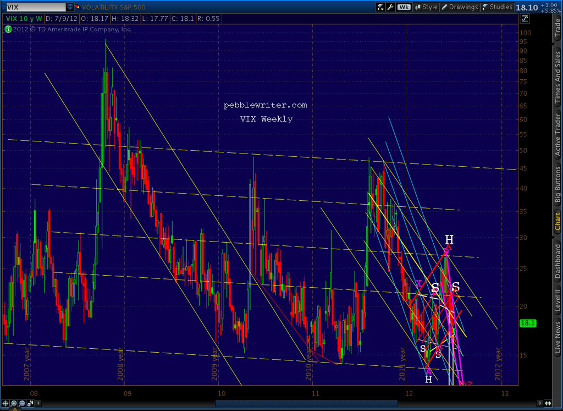563x411 pixels.
Task: Click the pan crosshair tool icon
Action: [x=5, y=403]
